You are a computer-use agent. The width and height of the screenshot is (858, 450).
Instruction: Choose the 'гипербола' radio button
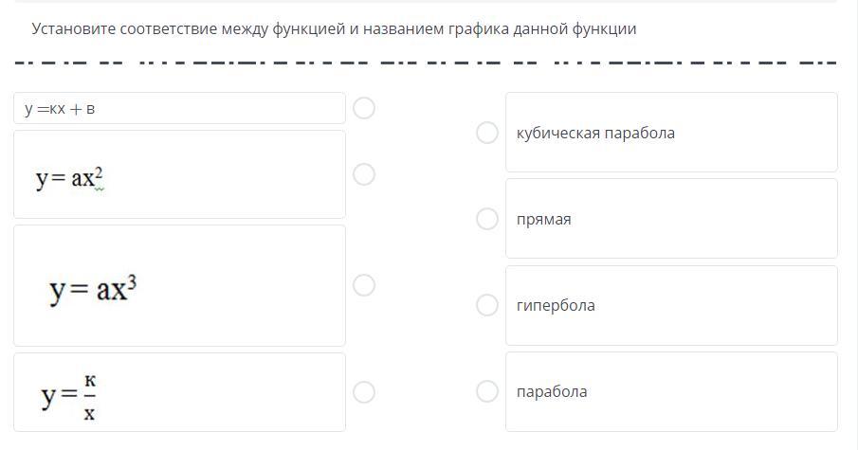pos(487,305)
